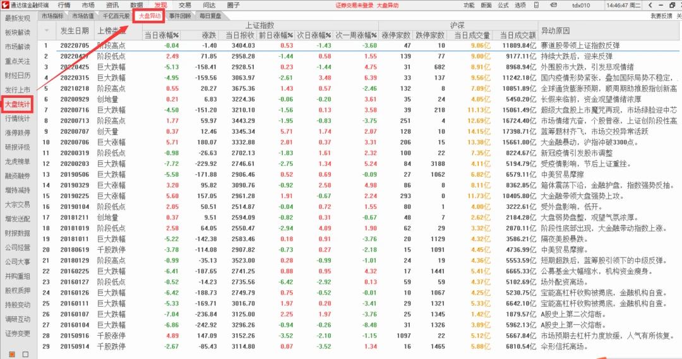Select 并购重组 in the sidebar

[18, 276]
